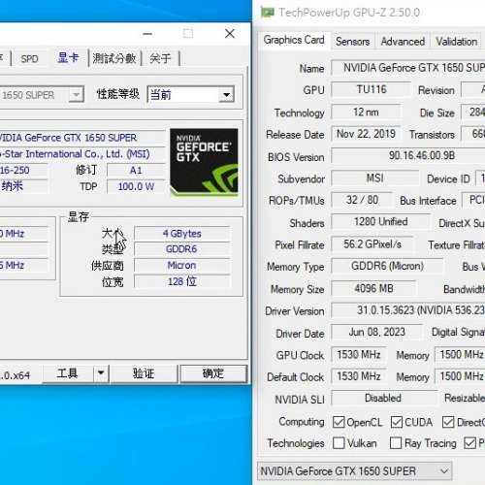The height and width of the screenshot is (485, 485).
Task: Minimize the CPU-Z window
Action: click(x=147, y=33)
